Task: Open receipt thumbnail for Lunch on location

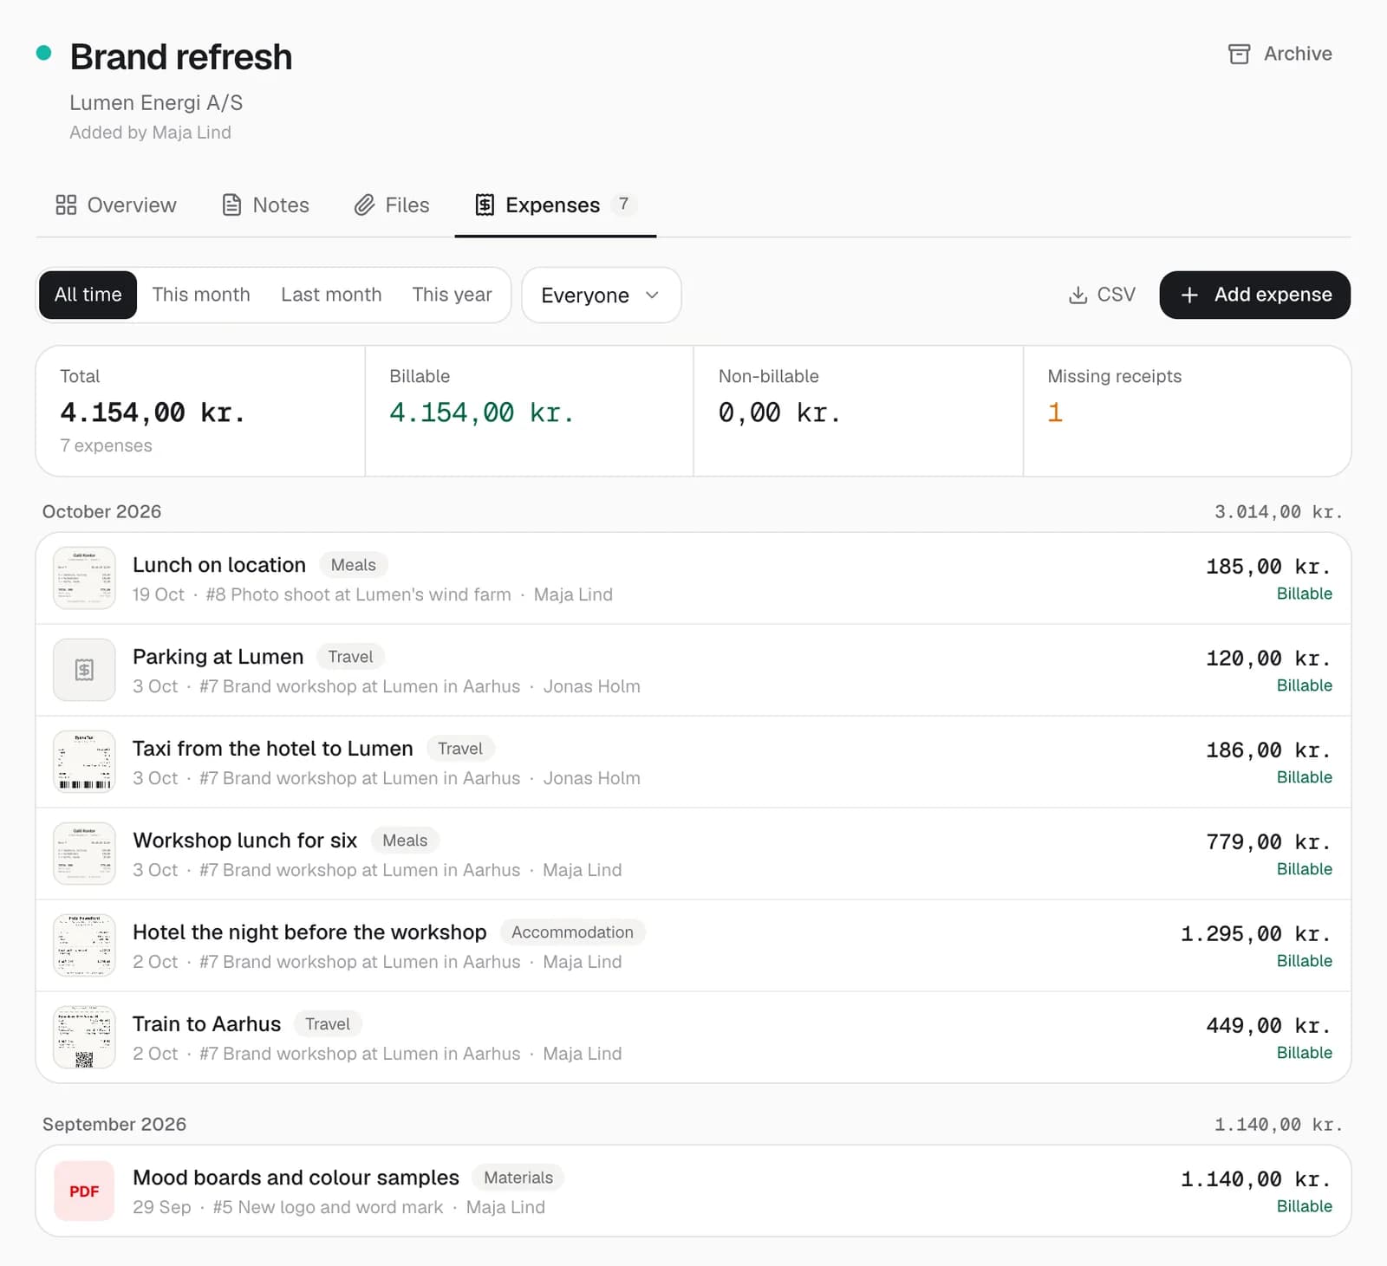Action: pyautogui.click(x=84, y=578)
